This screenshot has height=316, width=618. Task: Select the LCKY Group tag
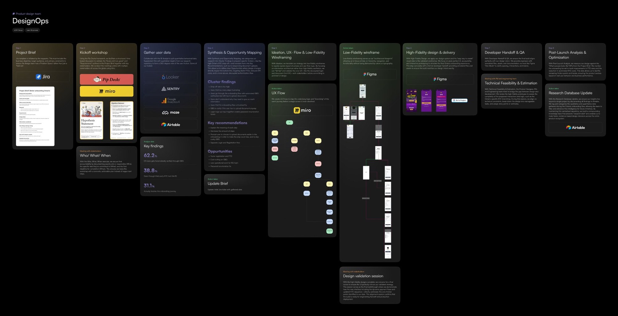point(18,30)
